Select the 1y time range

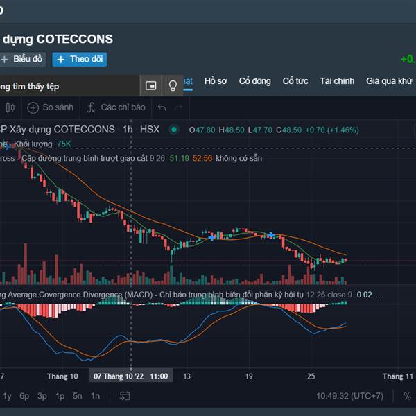click(x=7, y=396)
